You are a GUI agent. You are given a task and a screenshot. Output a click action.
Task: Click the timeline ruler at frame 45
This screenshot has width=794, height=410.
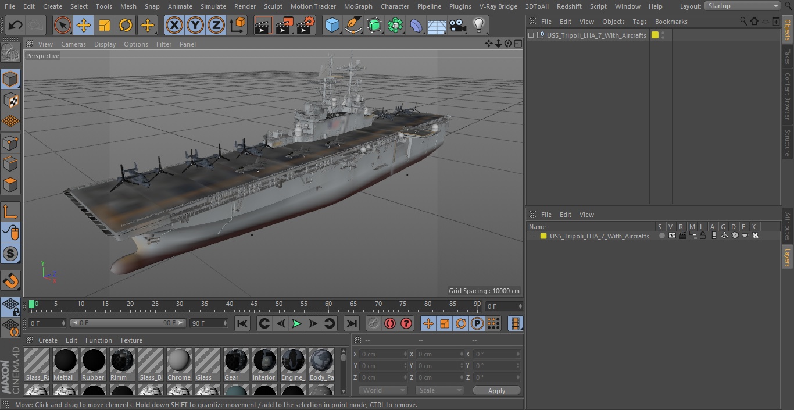pos(254,304)
